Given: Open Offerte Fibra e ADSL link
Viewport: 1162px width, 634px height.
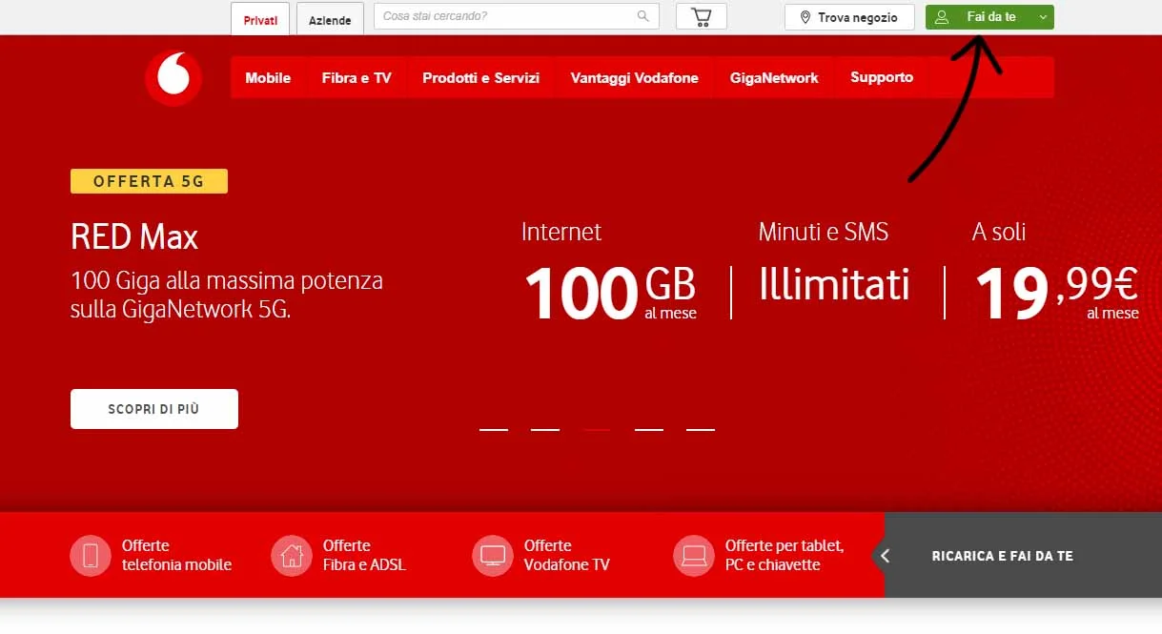Looking at the screenshot, I should (364, 555).
